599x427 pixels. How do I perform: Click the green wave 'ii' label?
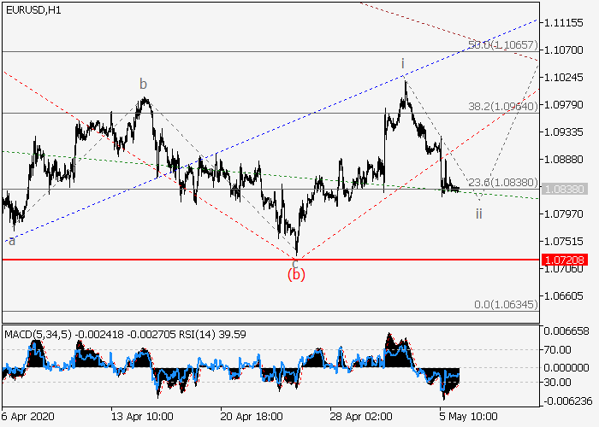(x=479, y=212)
